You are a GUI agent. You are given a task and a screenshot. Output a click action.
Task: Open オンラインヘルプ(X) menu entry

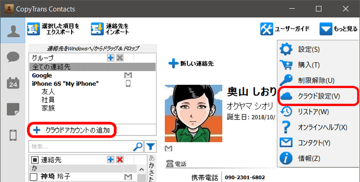pos(318,127)
